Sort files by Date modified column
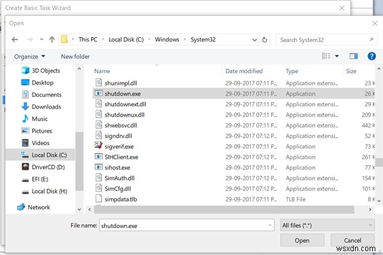383x255 pixels. coord(244,71)
